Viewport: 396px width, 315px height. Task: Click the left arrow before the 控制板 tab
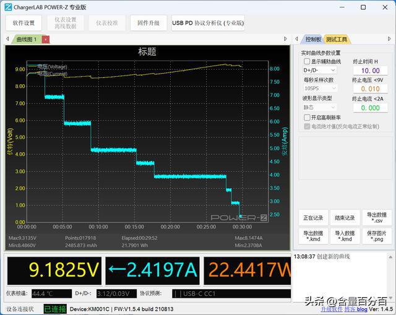pos(297,39)
